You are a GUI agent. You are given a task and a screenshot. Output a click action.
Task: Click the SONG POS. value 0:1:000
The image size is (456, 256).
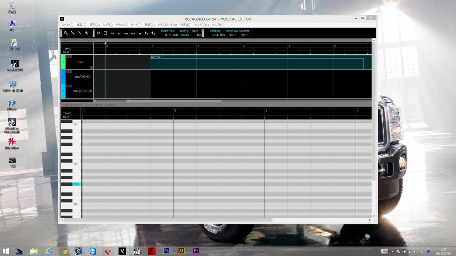172,35
